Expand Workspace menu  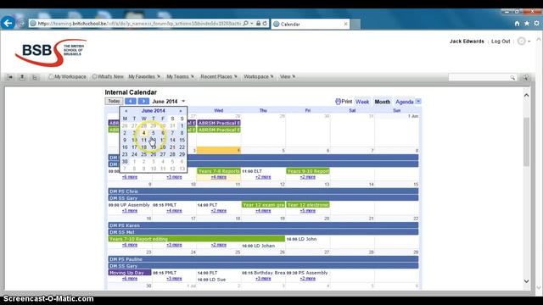click(x=258, y=76)
